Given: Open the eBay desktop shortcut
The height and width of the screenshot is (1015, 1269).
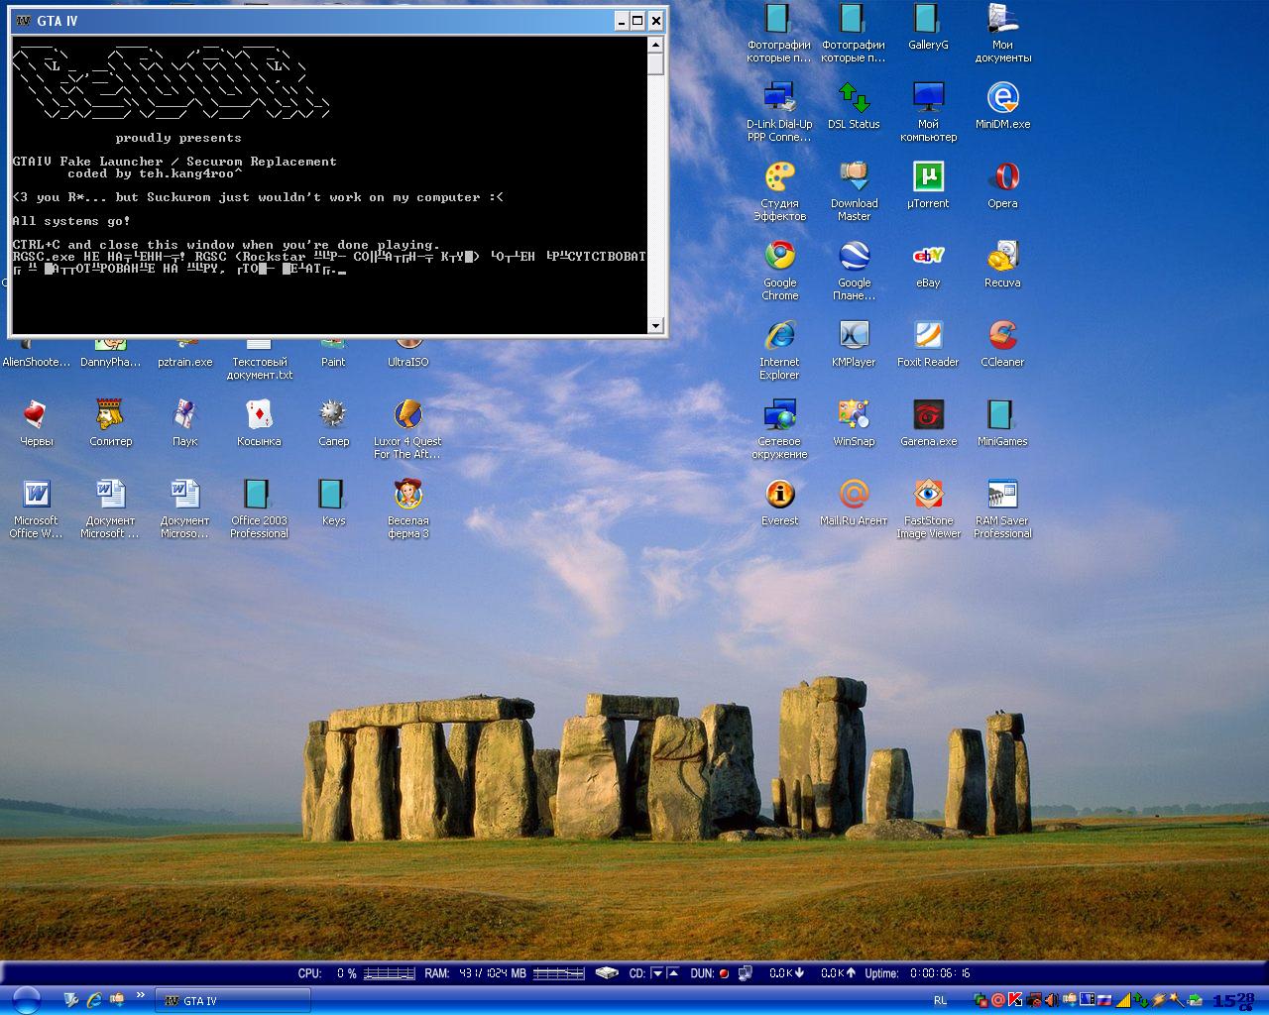Looking at the screenshot, I should point(928,265).
